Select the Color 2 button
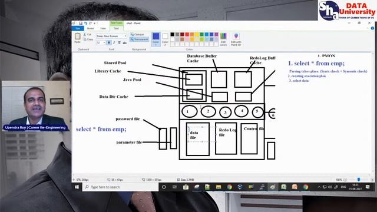The height and width of the screenshot is (212, 377). pos(165,39)
